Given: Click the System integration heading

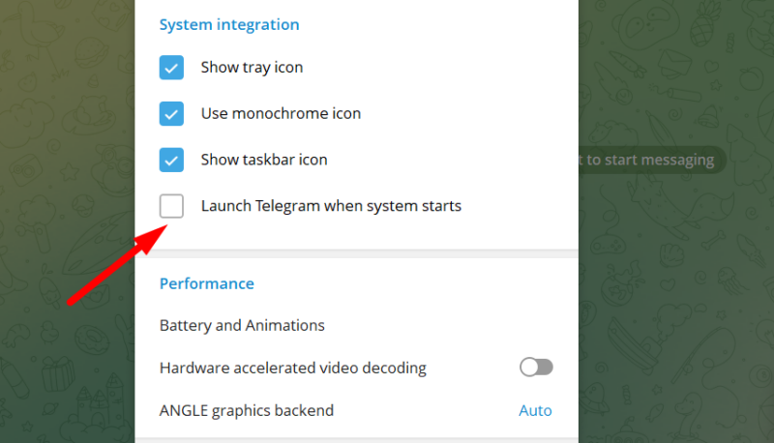Looking at the screenshot, I should (x=229, y=25).
